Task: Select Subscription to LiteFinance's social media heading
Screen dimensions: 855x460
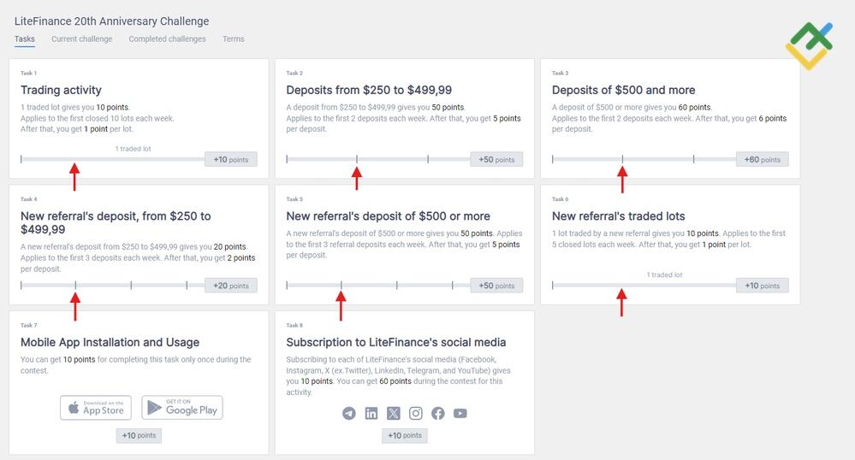Action: tap(396, 342)
